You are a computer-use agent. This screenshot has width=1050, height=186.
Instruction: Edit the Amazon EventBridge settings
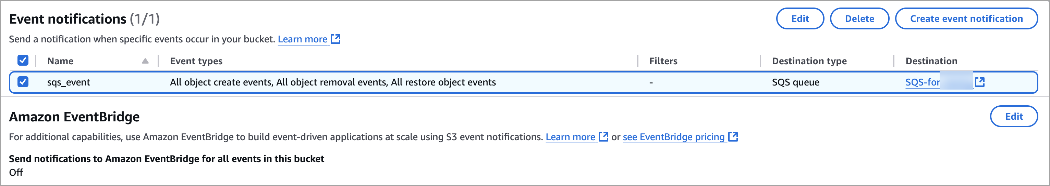coord(1014,116)
